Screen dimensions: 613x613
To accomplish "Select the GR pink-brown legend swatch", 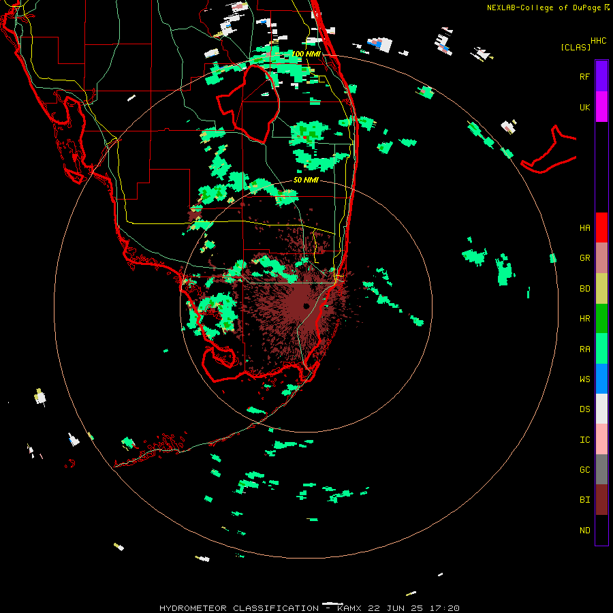I will click(x=601, y=258).
